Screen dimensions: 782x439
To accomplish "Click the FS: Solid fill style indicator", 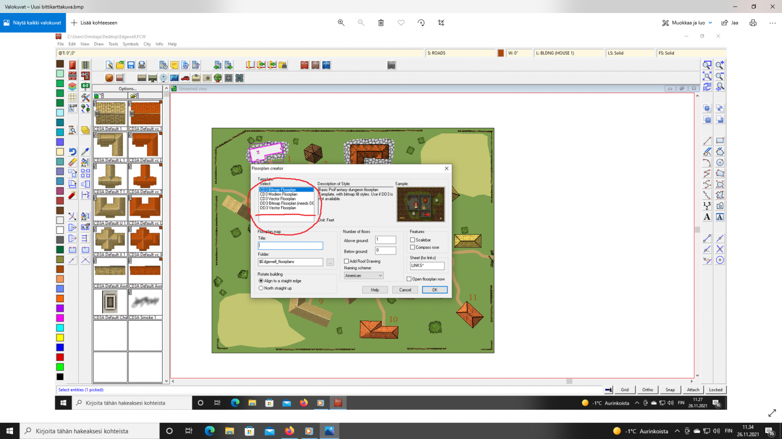I will (691, 53).
